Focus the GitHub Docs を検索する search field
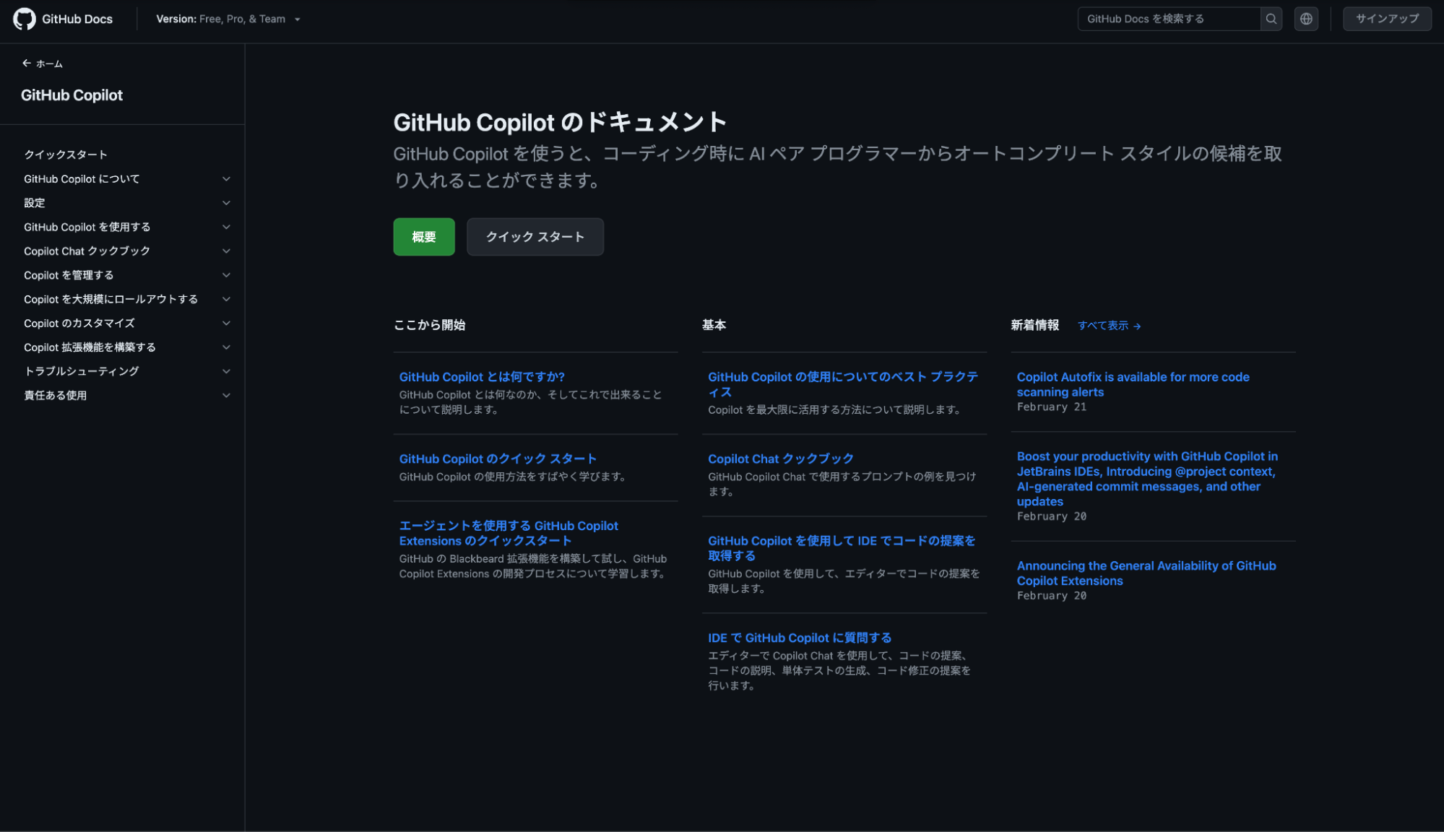 (x=1169, y=19)
